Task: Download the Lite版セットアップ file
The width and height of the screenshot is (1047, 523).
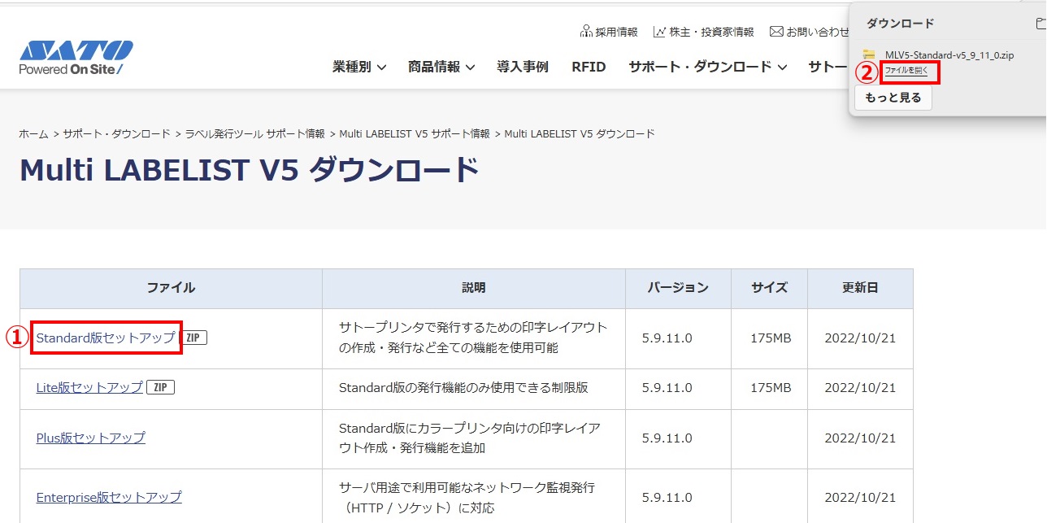Action: click(x=89, y=388)
